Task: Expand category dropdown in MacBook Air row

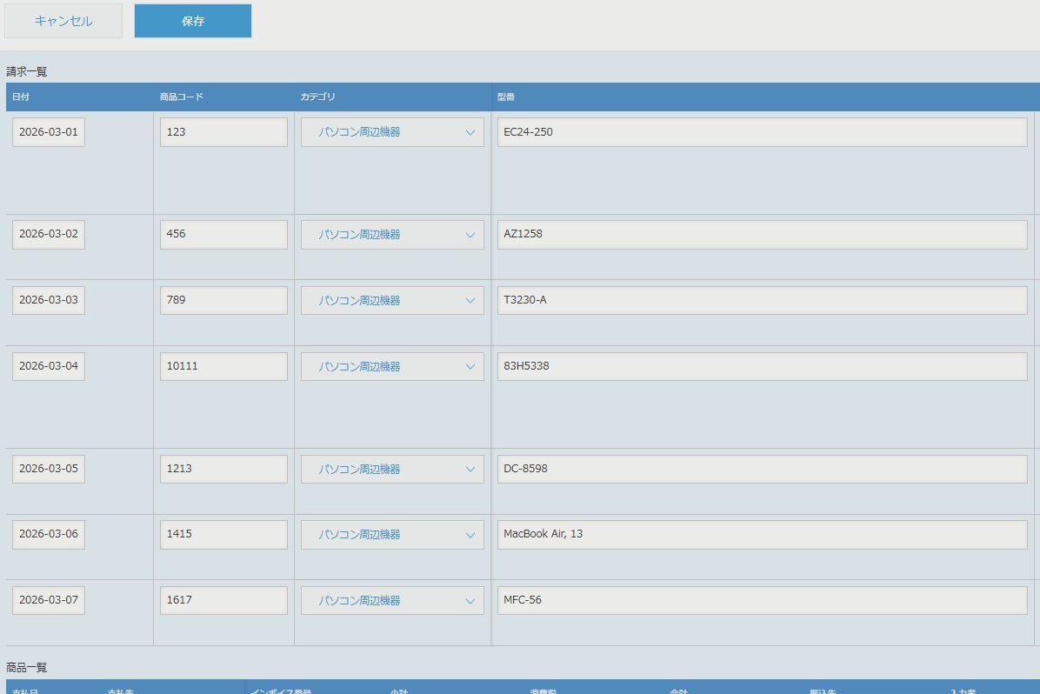Action: point(392,535)
